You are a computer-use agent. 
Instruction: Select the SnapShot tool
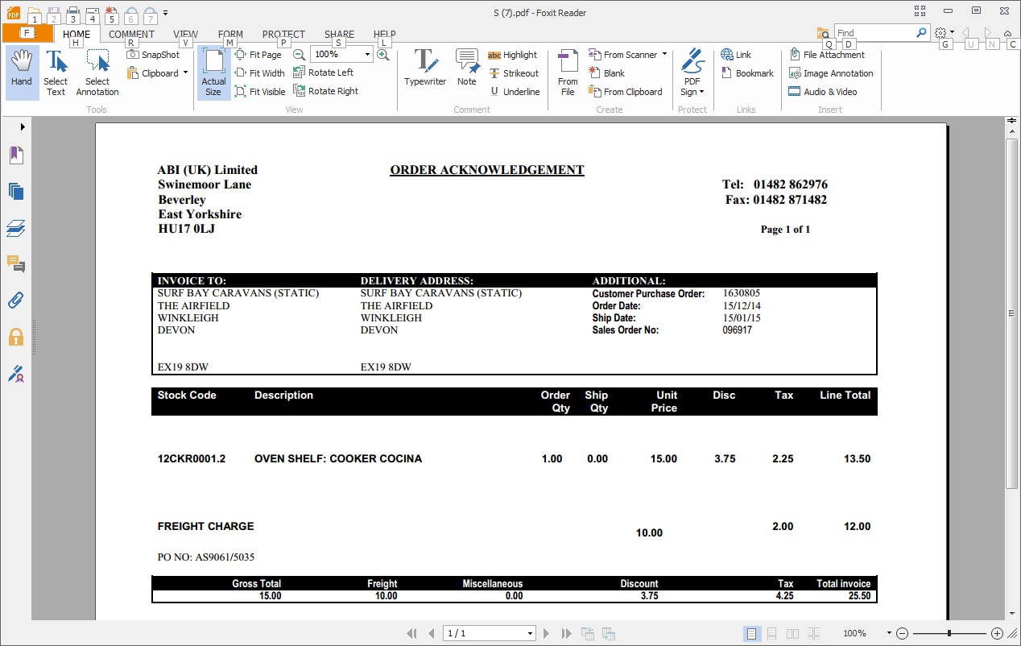coord(153,55)
